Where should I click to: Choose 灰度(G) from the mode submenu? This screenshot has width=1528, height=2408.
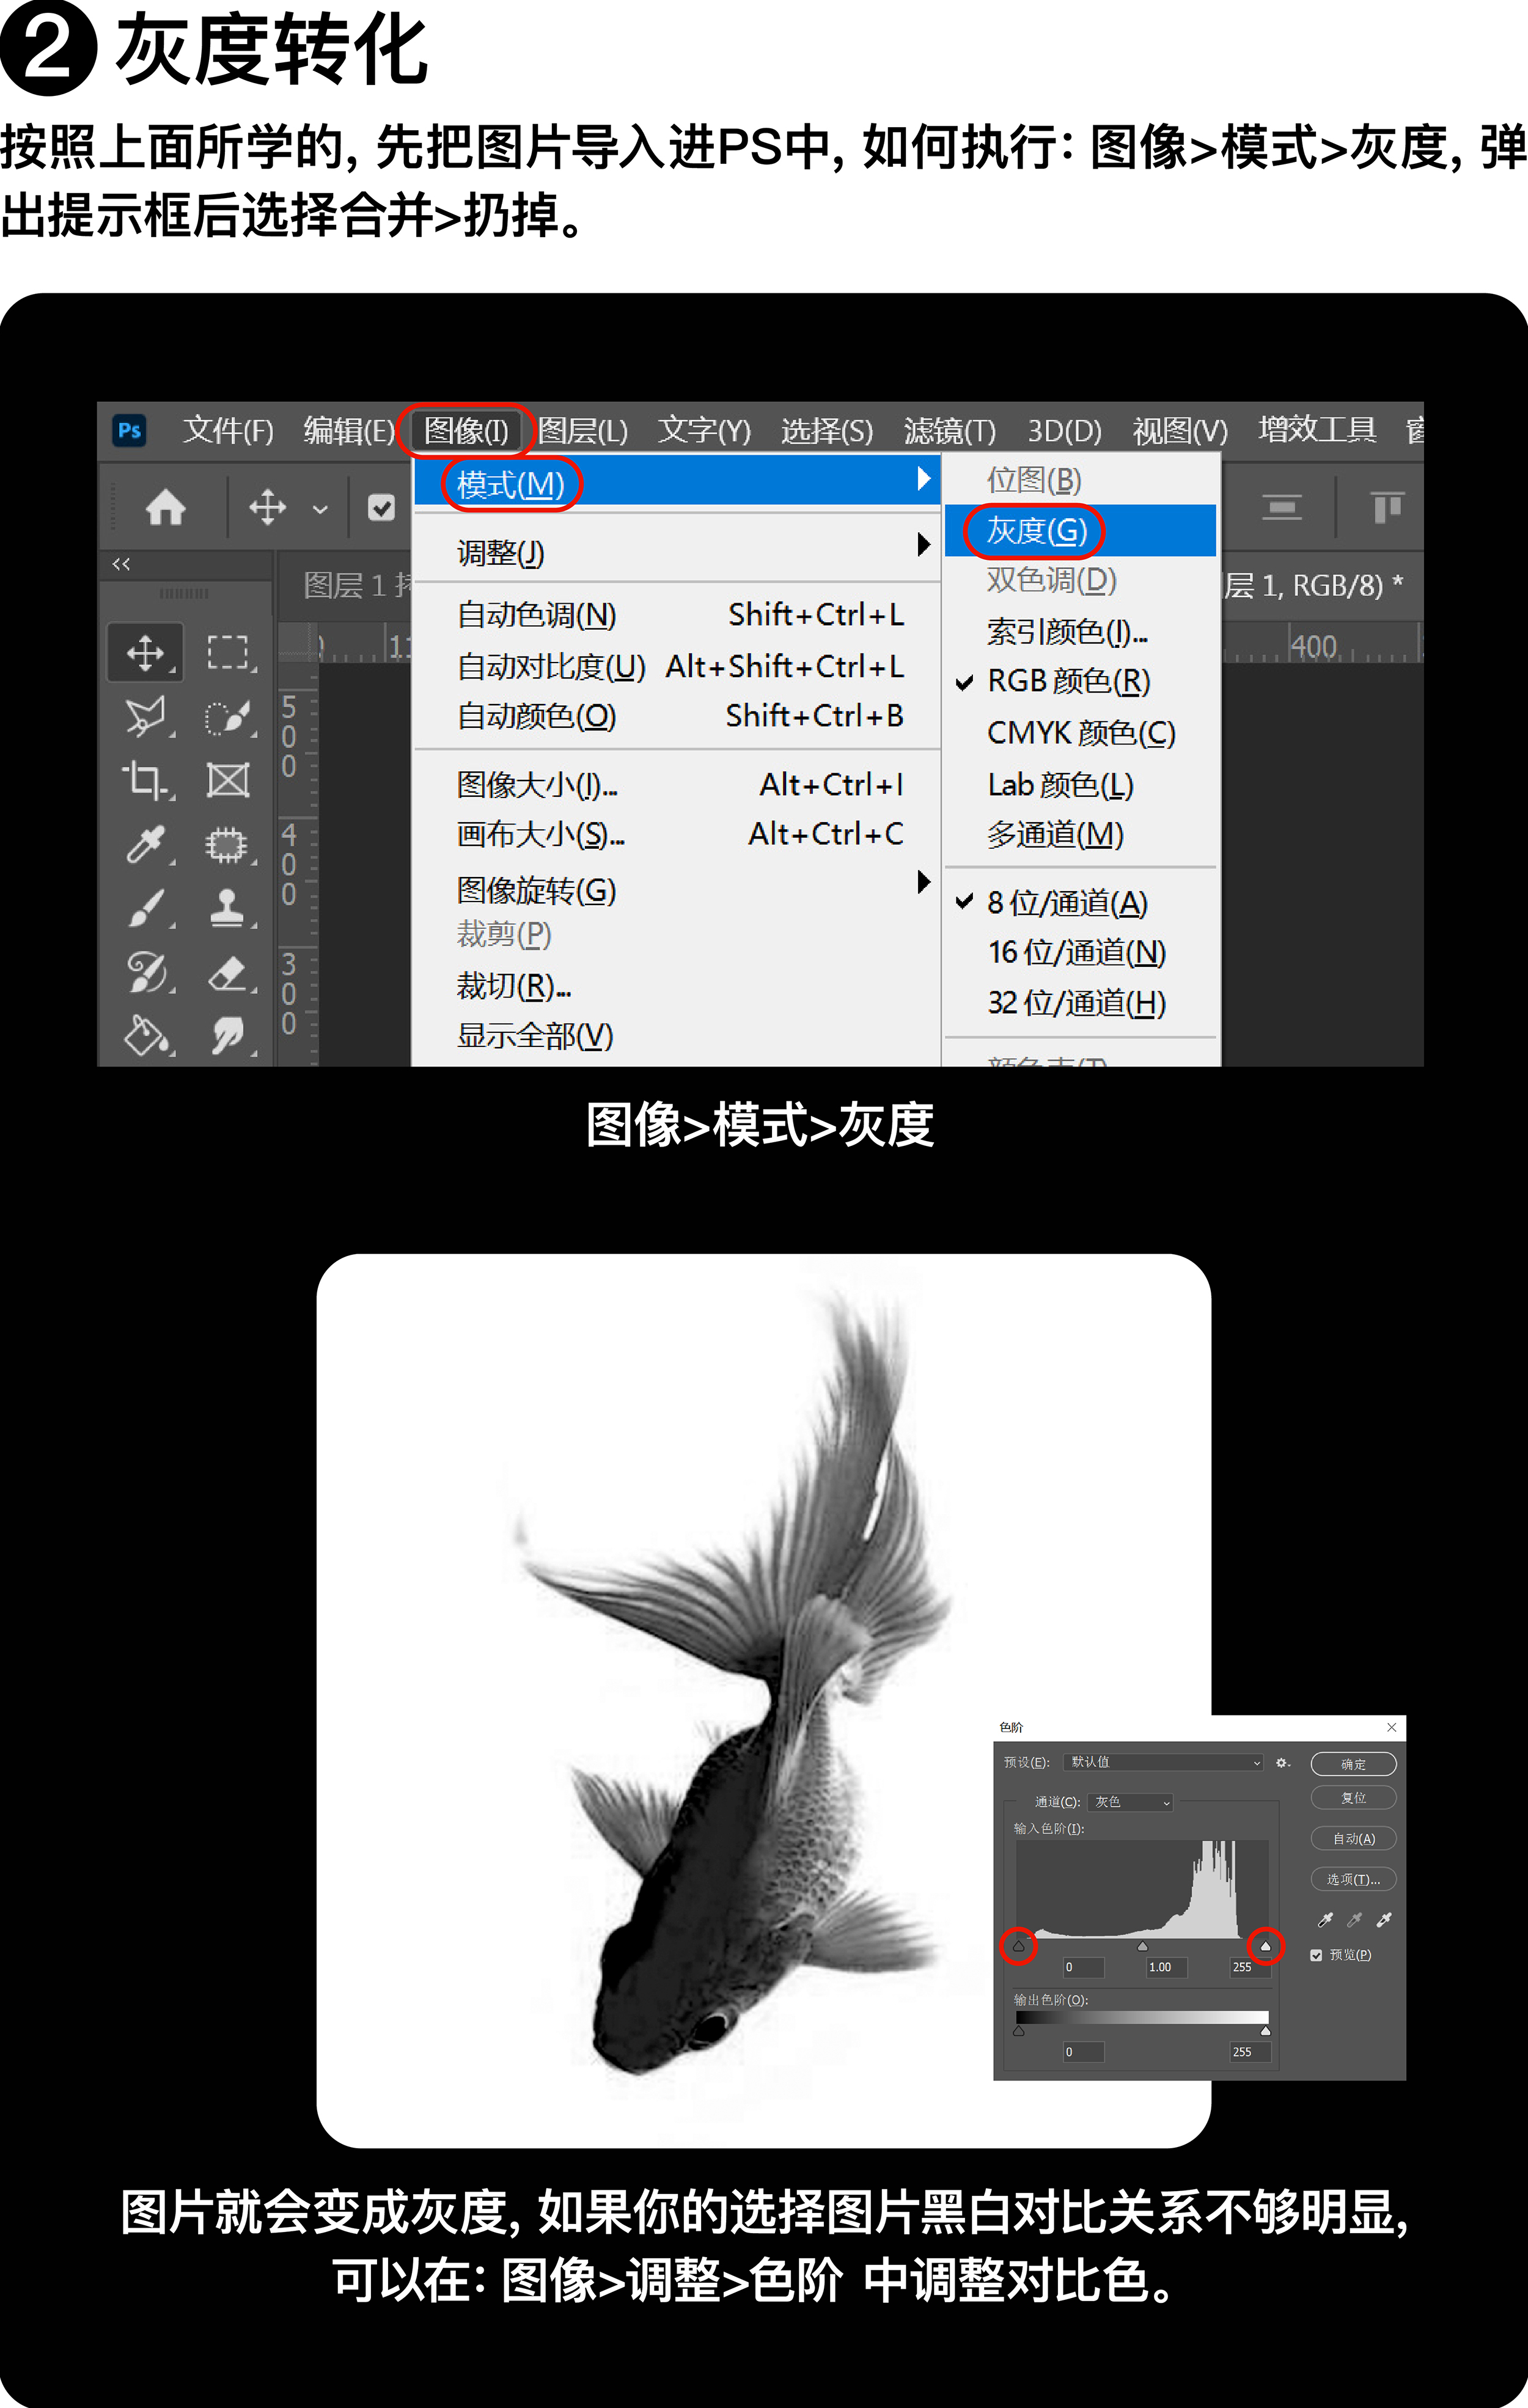1080,530
